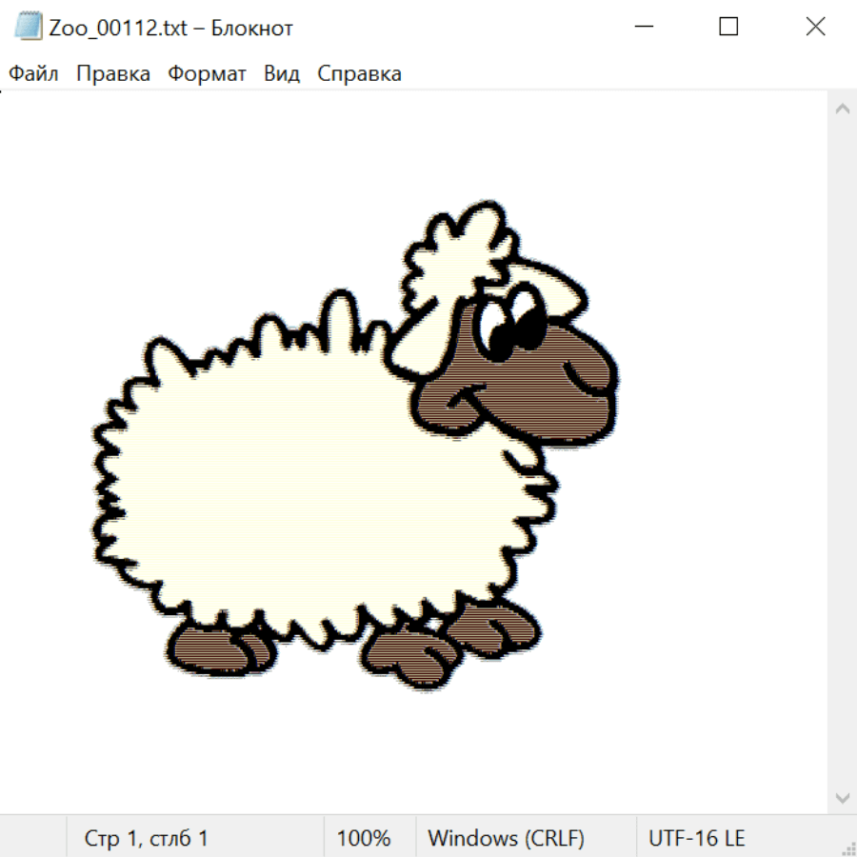The height and width of the screenshot is (857, 857).
Task: Open the Файл menu
Action: [x=33, y=74]
